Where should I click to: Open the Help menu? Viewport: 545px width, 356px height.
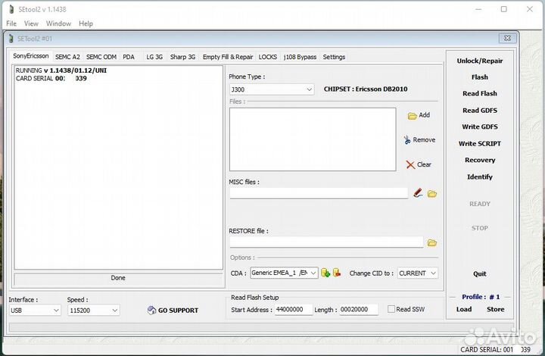(86, 23)
